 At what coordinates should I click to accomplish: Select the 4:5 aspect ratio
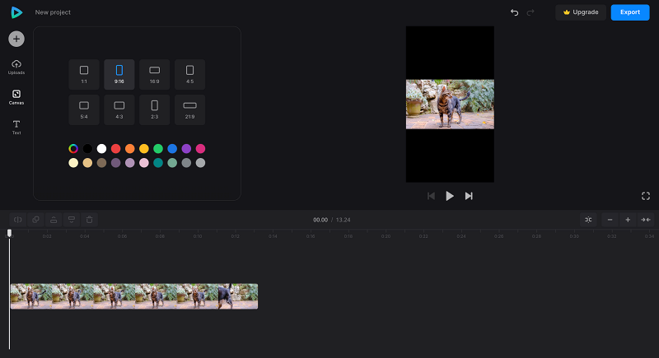(x=190, y=74)
